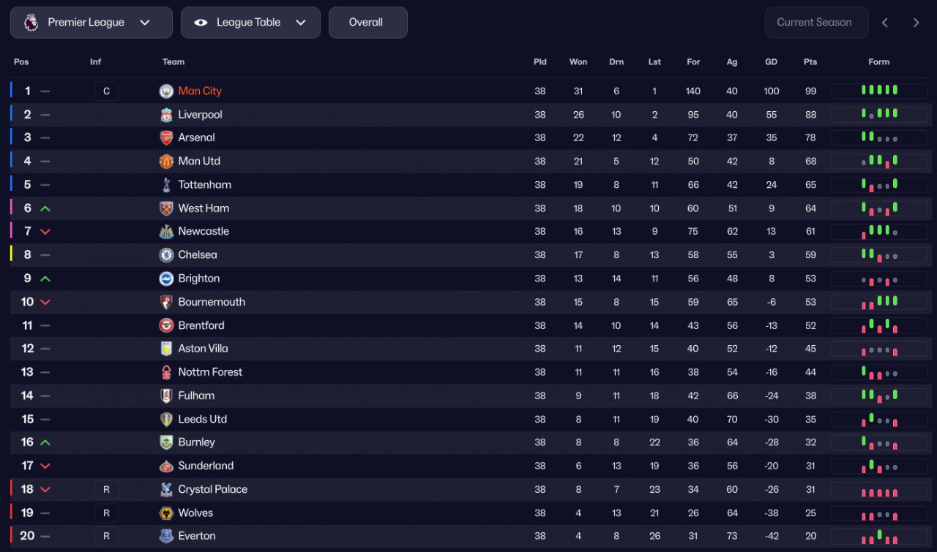Sort table by Pts column header
Image resolution: width=937 pixels, height=552 pixels.
pyautogui.click(x=810, y=62)
